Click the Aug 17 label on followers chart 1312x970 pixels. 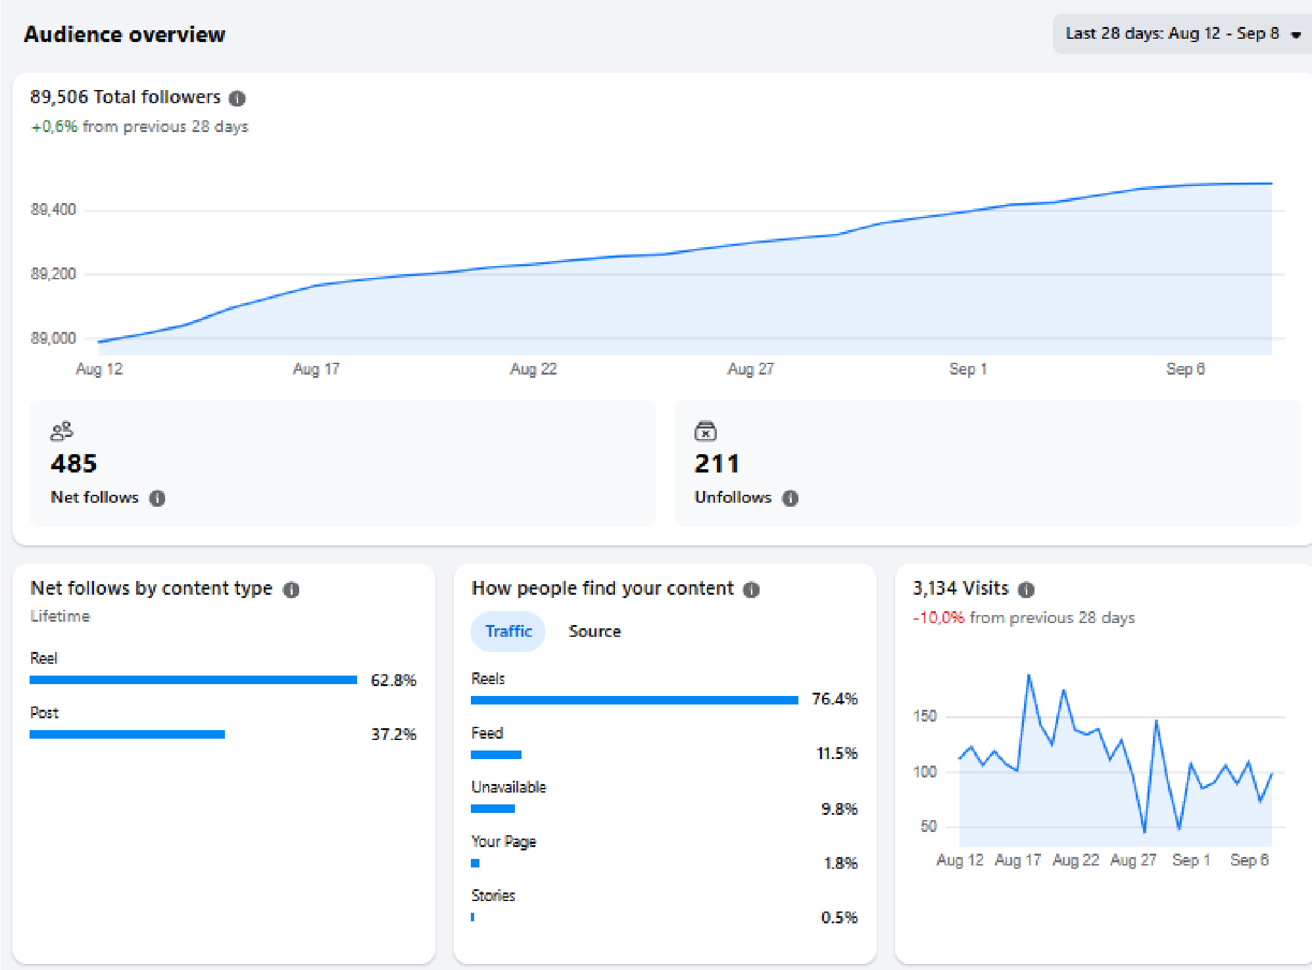click(x=316, y=369)
